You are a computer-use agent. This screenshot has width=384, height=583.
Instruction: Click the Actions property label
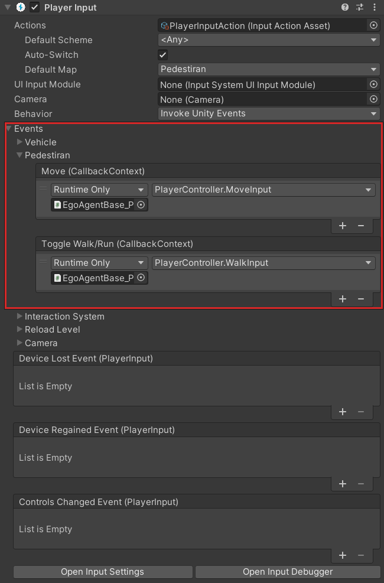(x=30, y=25)
